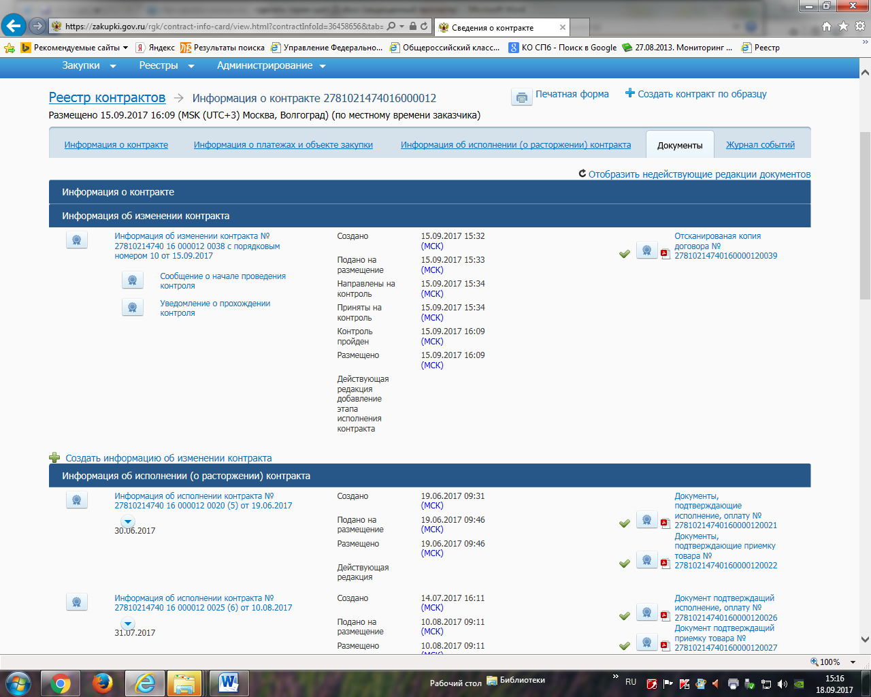The height and width of the screenshot is (697, 871).
Task: Open browser Tools gear icon
Action: coord(859,27)
